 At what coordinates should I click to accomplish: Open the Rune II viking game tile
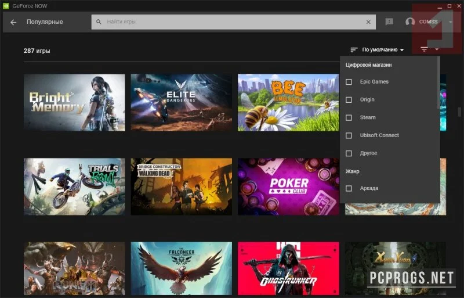[74, 268]
